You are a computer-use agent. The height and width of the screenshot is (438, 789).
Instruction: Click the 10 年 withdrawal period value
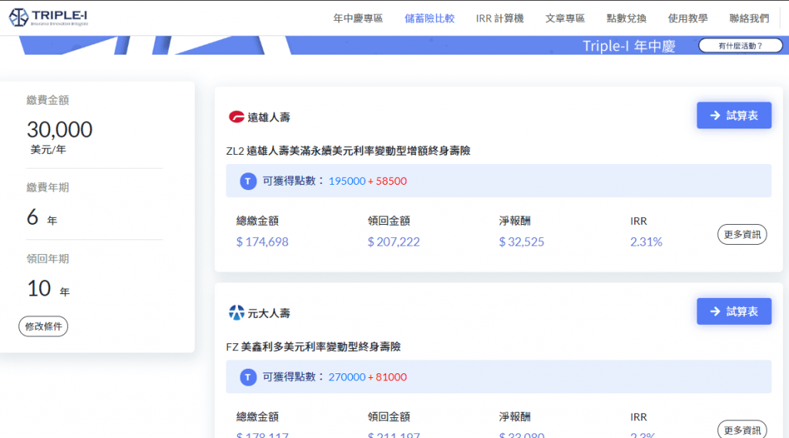pyautogui.click(x=49, y=289)
